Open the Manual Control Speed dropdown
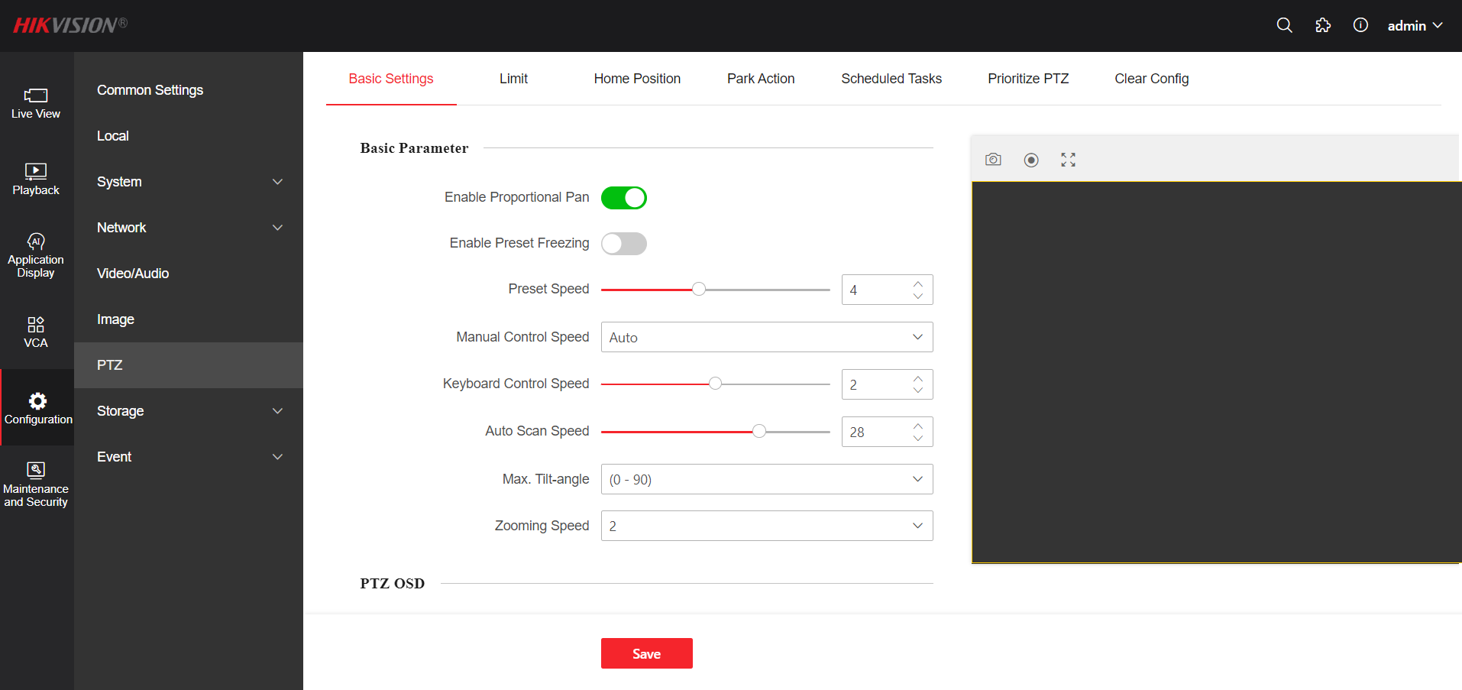Viewport: 1462px width, 690px height. point(766,337)
